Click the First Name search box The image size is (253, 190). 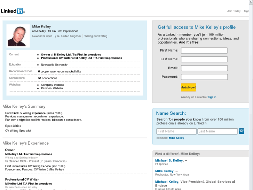pyautogui.click(x=176, y=131)
